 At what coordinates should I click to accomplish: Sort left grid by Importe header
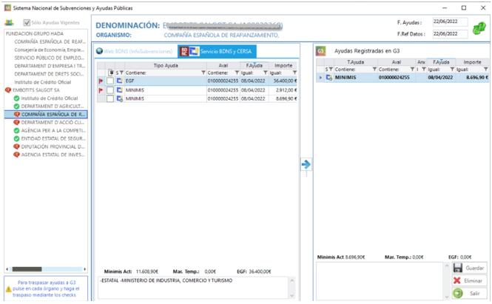click(283, 66)
